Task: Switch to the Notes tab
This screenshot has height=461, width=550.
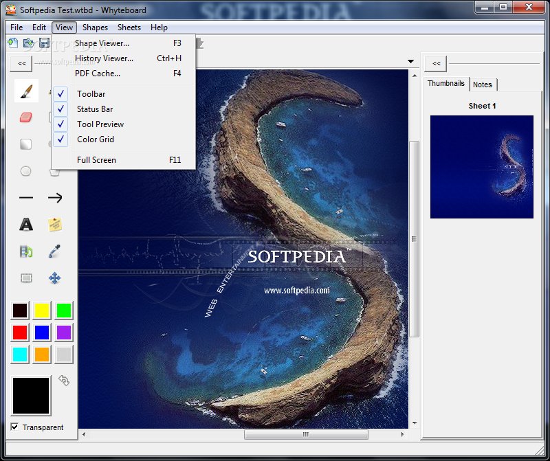Action: click(483, 85)
